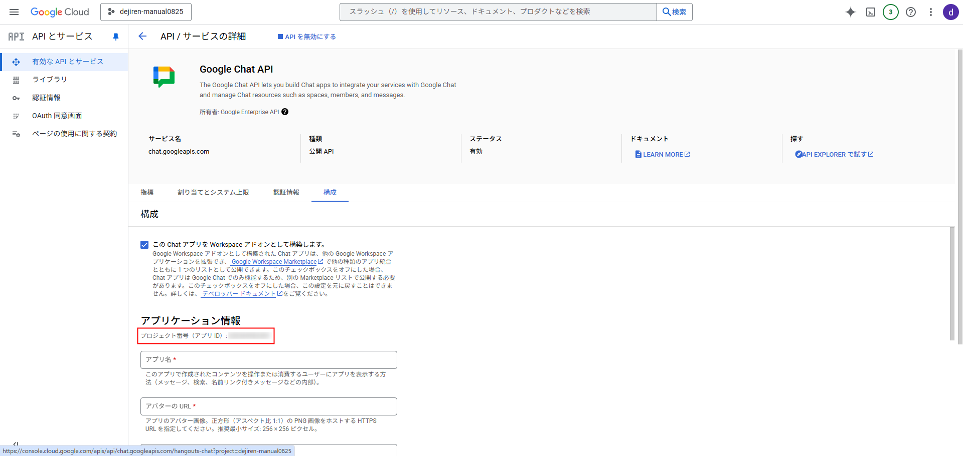Open the main navigation hamburger menu
The width and height of the screenshot is (963, 456).
coord(14,12)
